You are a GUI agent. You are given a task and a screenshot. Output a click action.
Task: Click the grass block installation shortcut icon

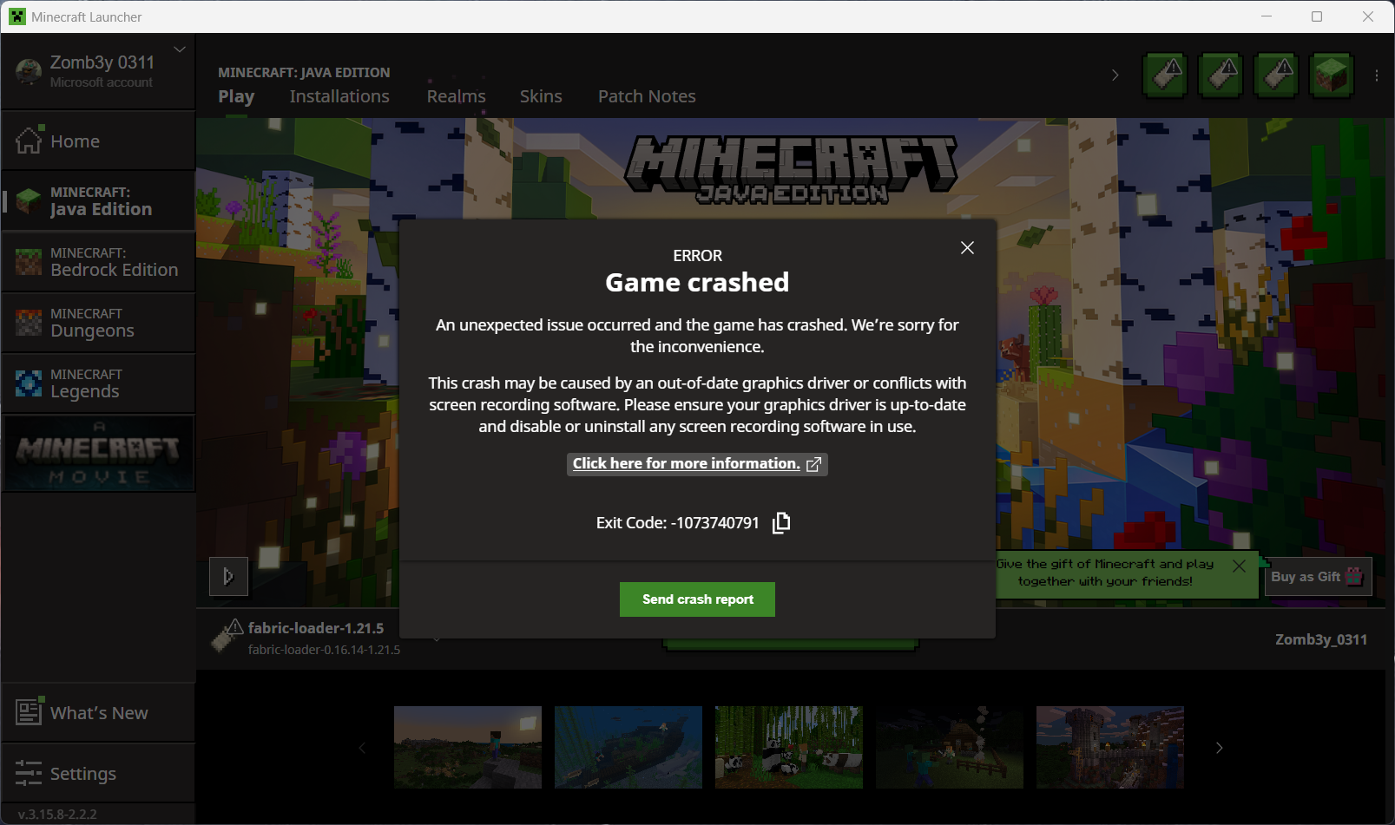[1332, 75]
